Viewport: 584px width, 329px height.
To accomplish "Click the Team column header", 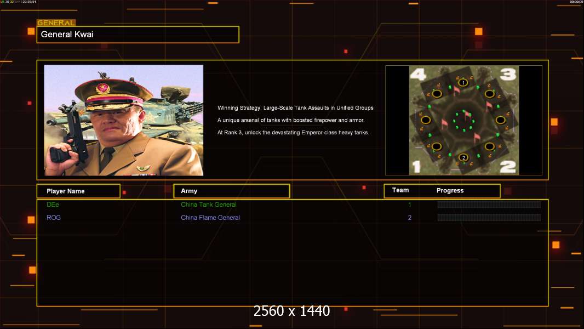I will point(400,190).
